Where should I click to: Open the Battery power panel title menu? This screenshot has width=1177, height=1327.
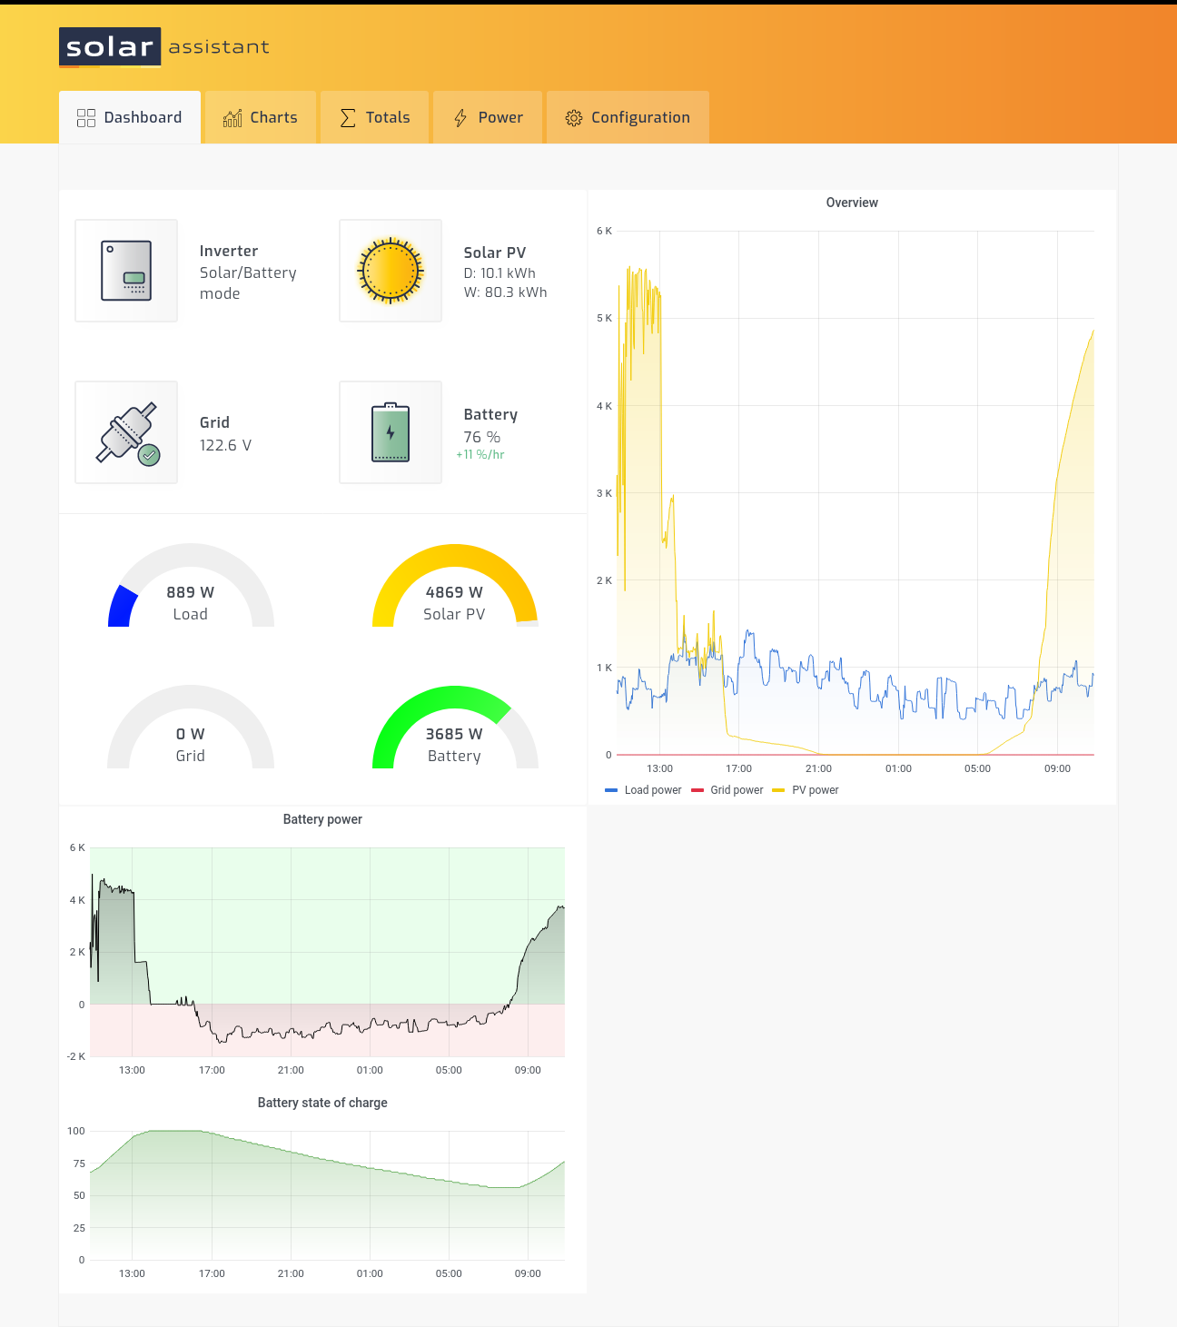coord(322,819)
